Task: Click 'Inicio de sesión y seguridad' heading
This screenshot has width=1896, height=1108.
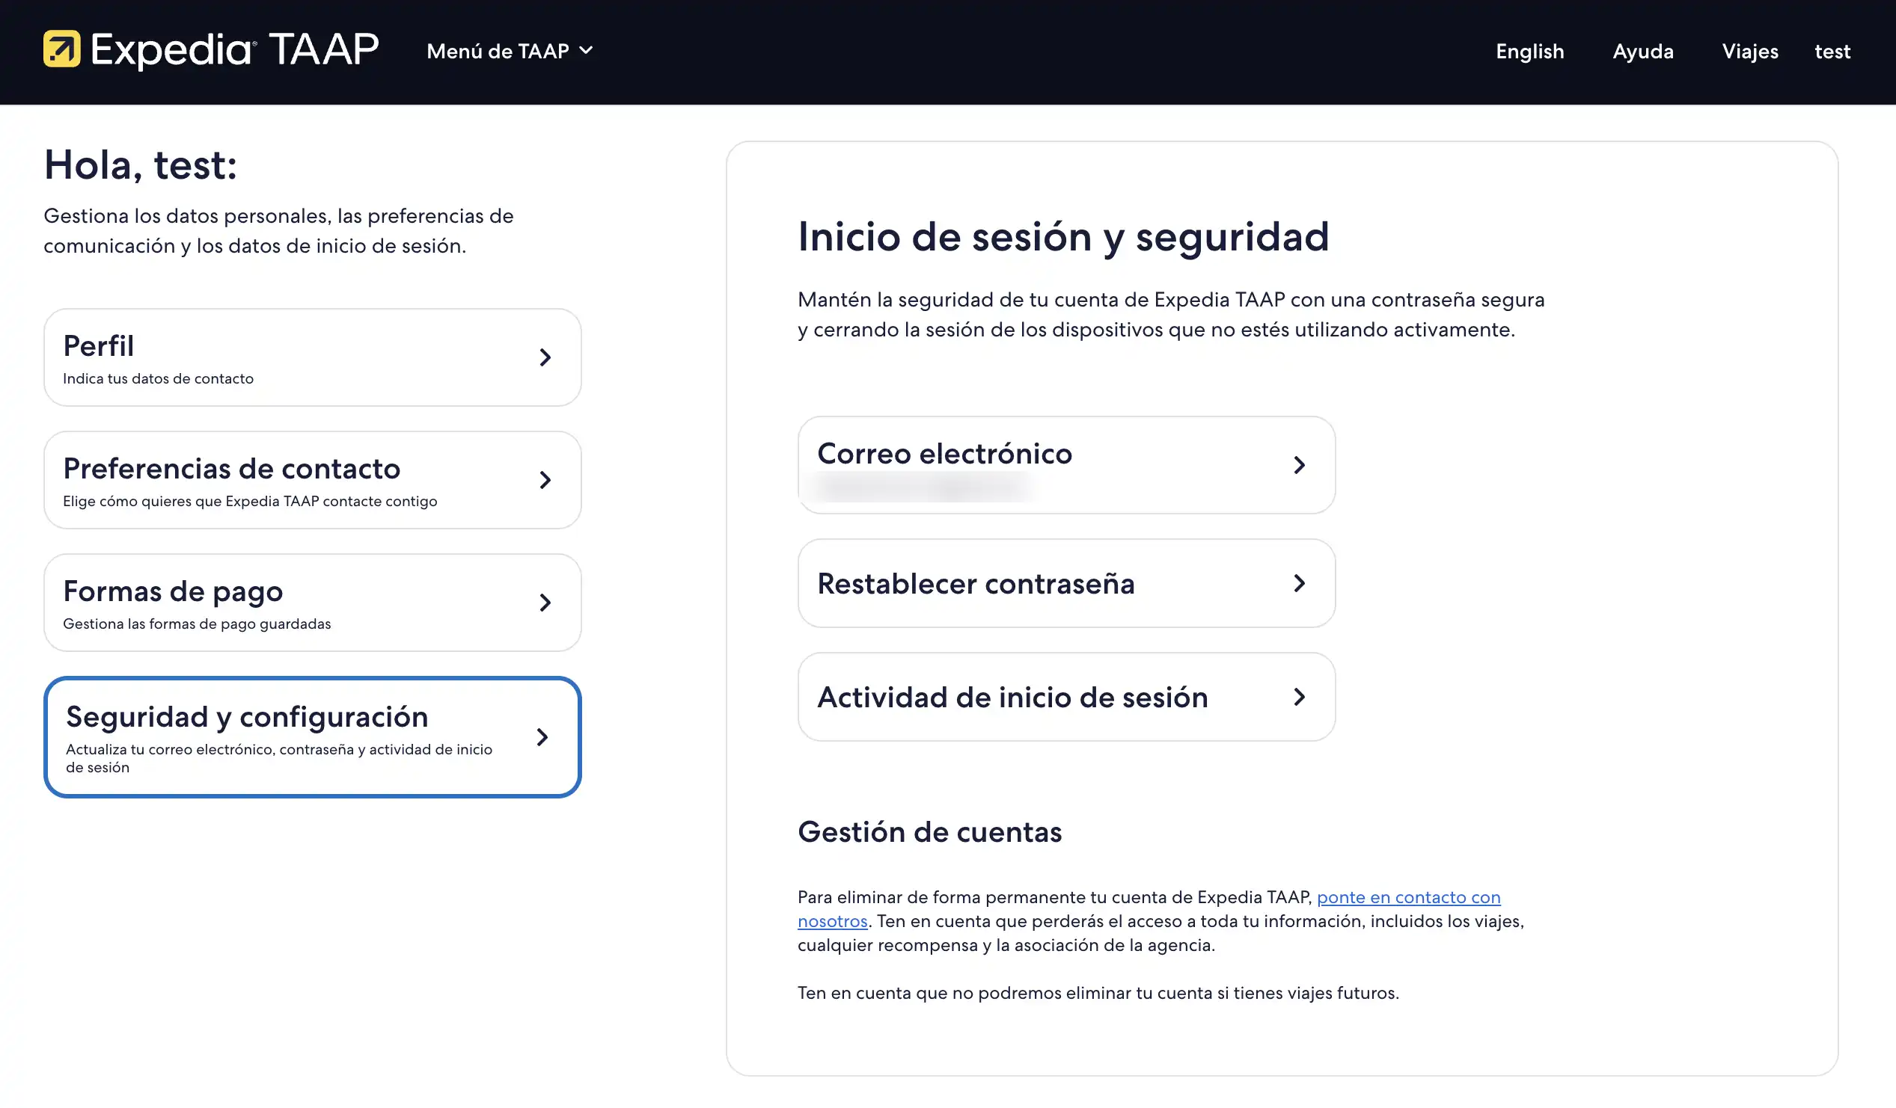Action: tap(1063, 237)
